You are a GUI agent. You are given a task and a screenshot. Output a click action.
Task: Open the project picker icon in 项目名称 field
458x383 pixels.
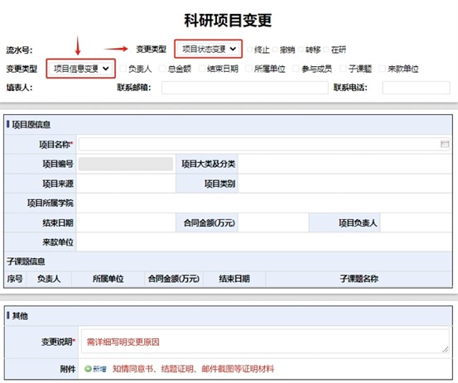pyautogui.click(x=444, y=144)
